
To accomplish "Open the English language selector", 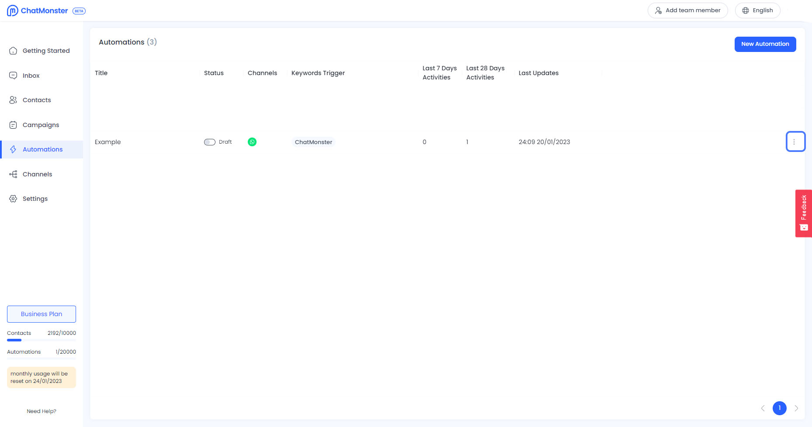I will (x=757, y=10).
